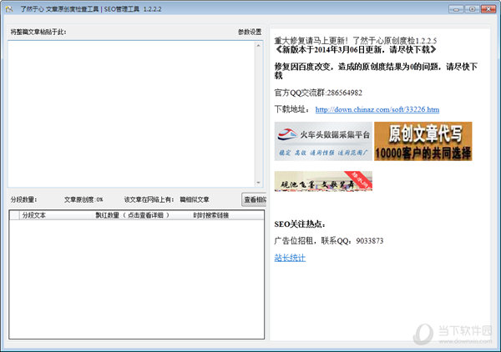
Task: Select the 时时搜索链接 column header
Action: tap(210, 215)
